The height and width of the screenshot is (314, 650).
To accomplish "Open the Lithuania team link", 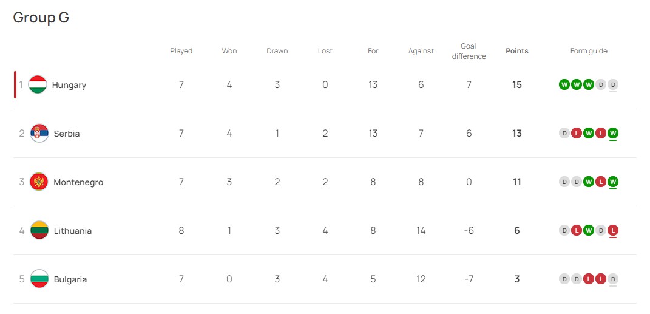I will pyautogui.click(x=73, y=231).
